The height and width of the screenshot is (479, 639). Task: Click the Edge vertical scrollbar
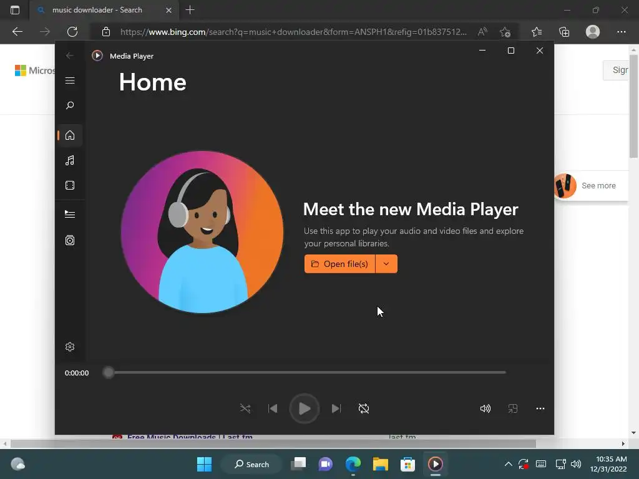click(633, 106)
